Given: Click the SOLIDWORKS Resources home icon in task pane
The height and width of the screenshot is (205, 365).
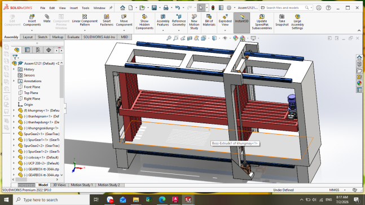Looking at the screenshot, I should pos(359,57).
